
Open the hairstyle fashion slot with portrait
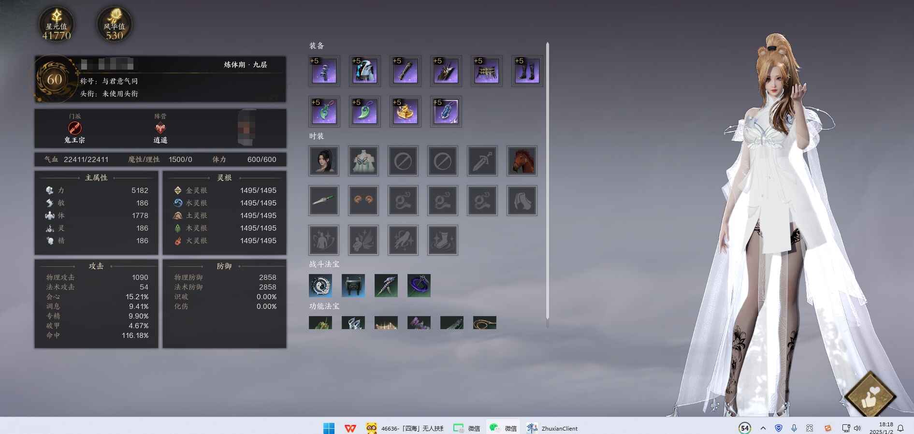[324, 161]
